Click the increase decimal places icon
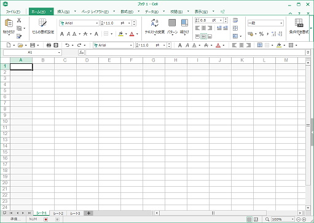 click(273, 34)
